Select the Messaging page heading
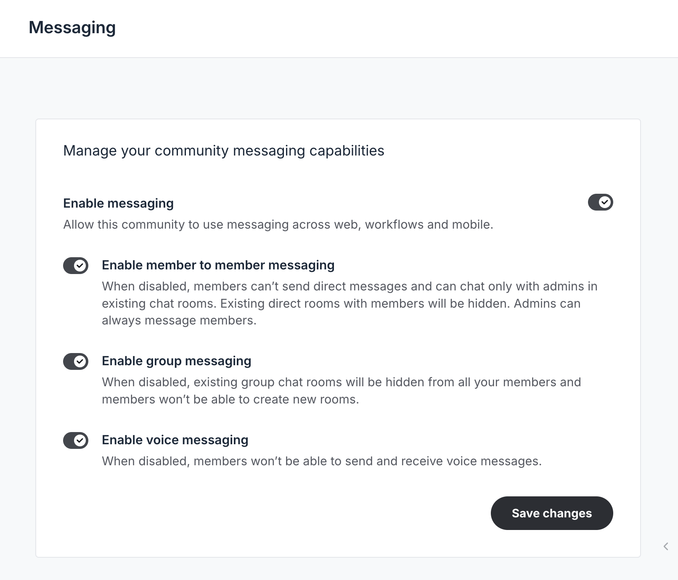 tap(72, 28)
